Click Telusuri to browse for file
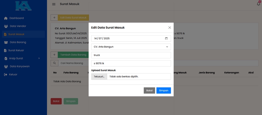The width and height of the screenshot is (262, 115). point(99,77)
